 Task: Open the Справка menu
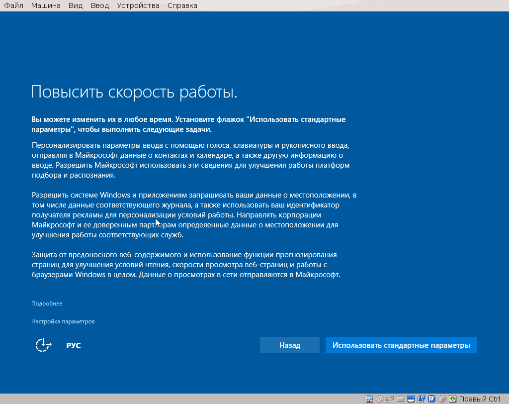tap(182, 5)
